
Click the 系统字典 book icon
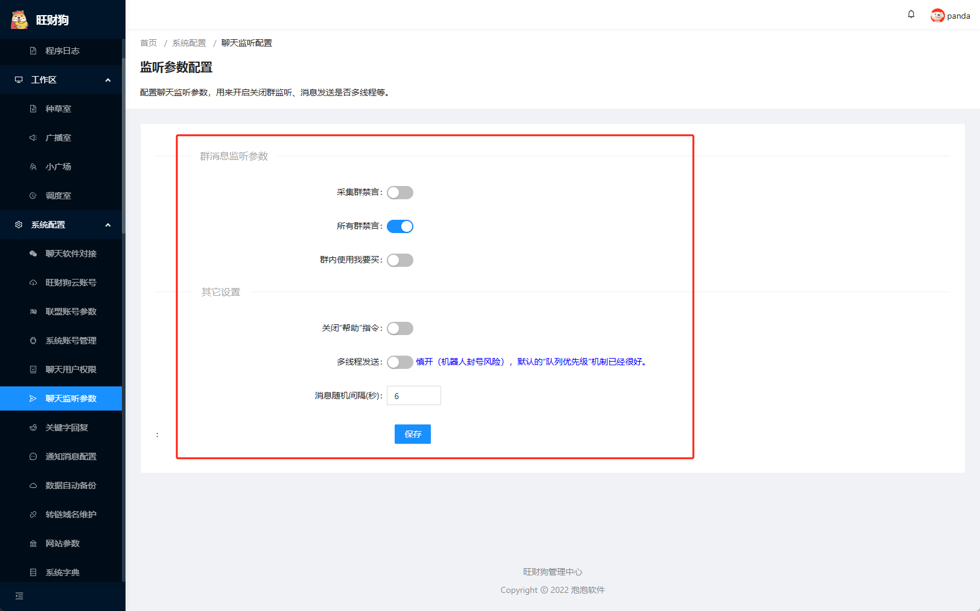(33, 572)
